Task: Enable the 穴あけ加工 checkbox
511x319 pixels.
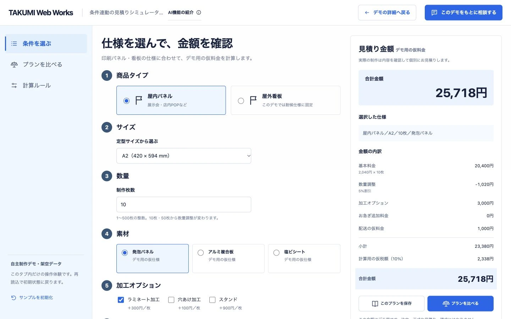Action: click(x=171, y=300)
